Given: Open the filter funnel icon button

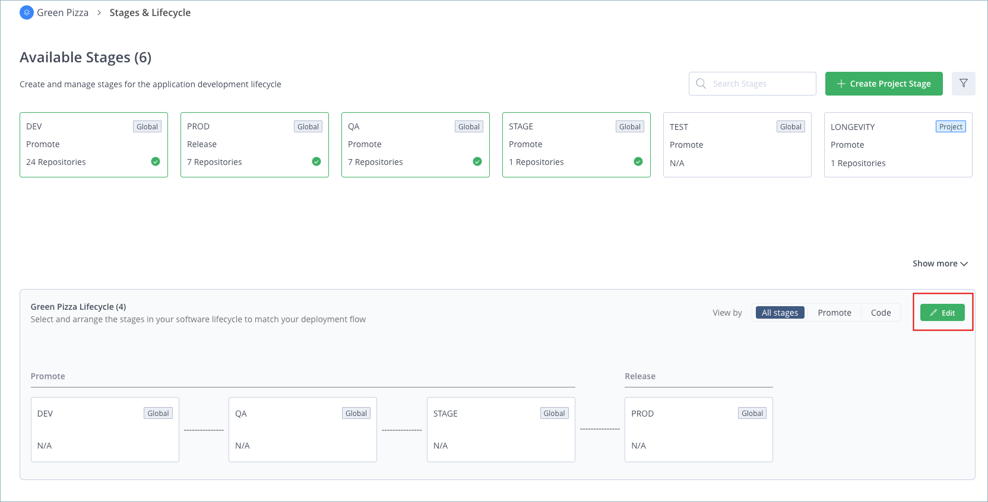Looking at the screenshot, I should click(x=963, y=84).
